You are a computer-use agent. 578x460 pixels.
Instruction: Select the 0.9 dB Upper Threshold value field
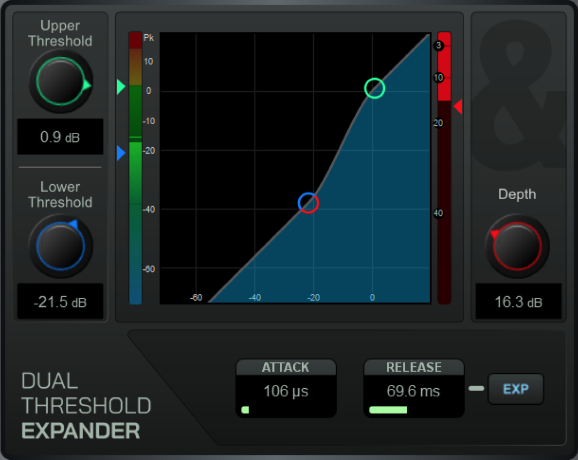[60, 137]
